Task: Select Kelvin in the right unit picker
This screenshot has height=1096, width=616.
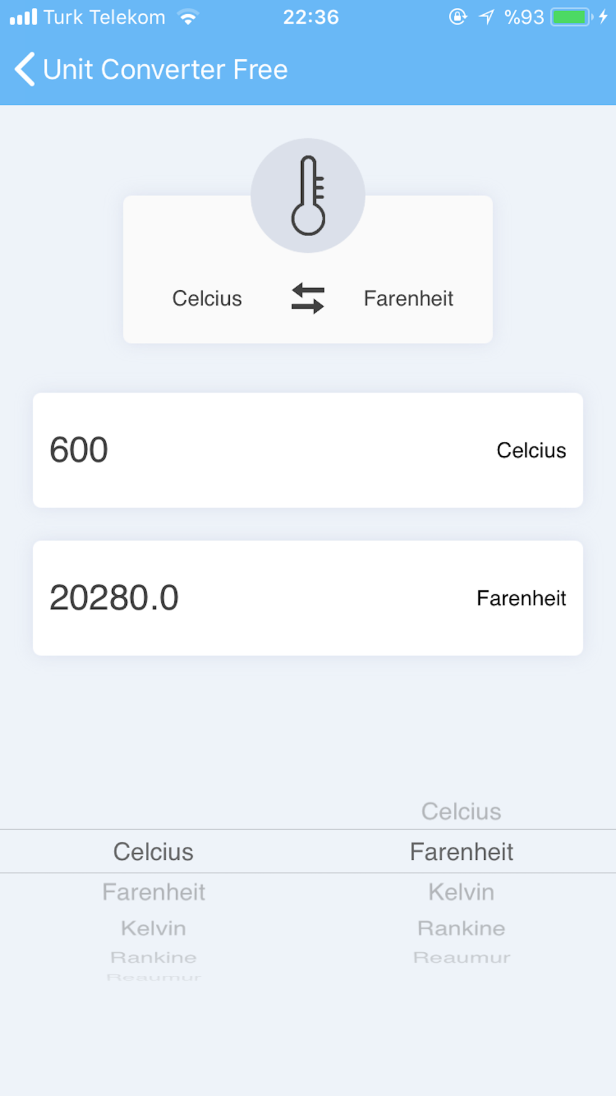Action: 461,892
